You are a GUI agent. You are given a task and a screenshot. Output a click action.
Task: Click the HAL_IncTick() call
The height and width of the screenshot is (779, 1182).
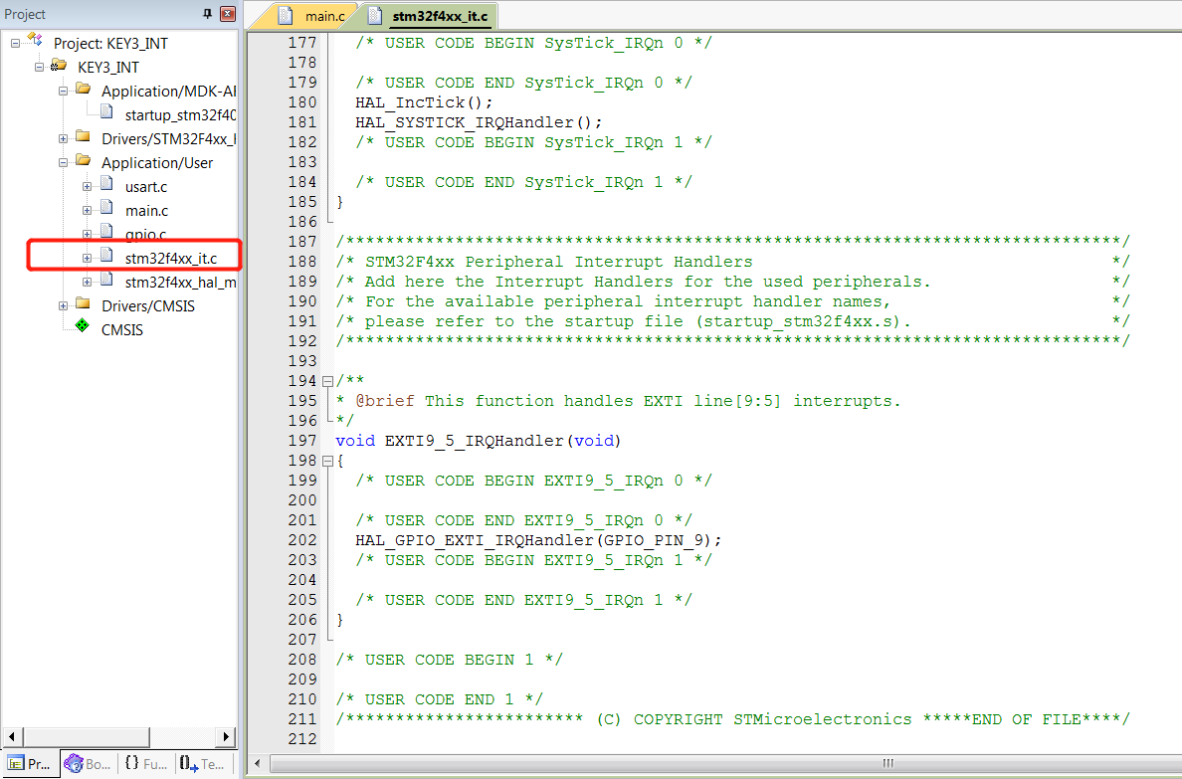point(424,101)
